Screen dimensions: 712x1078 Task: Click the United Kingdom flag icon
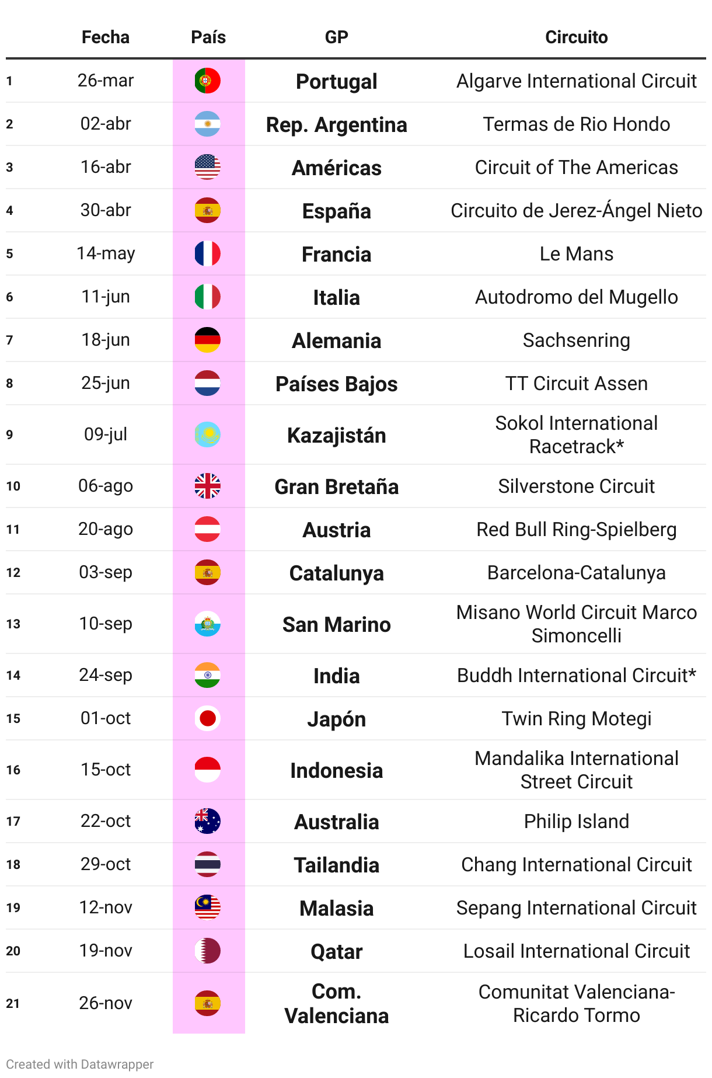coord(207,486)
